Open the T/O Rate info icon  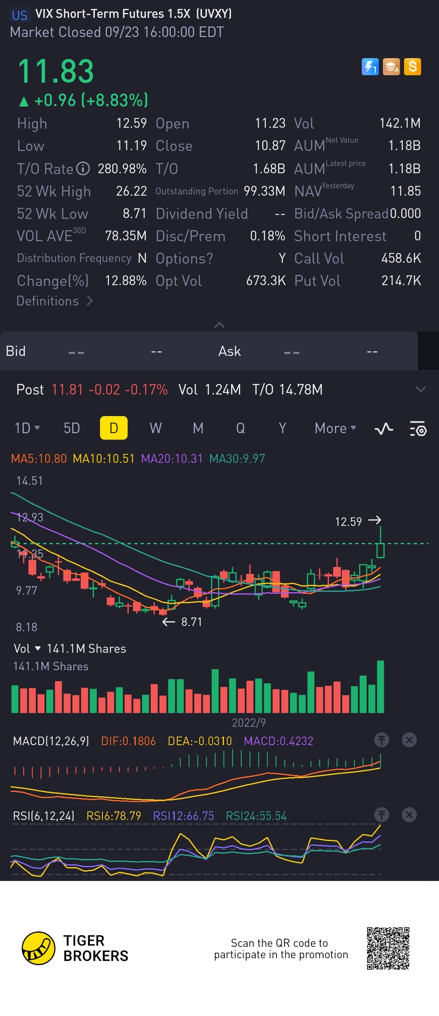(83, 168)
